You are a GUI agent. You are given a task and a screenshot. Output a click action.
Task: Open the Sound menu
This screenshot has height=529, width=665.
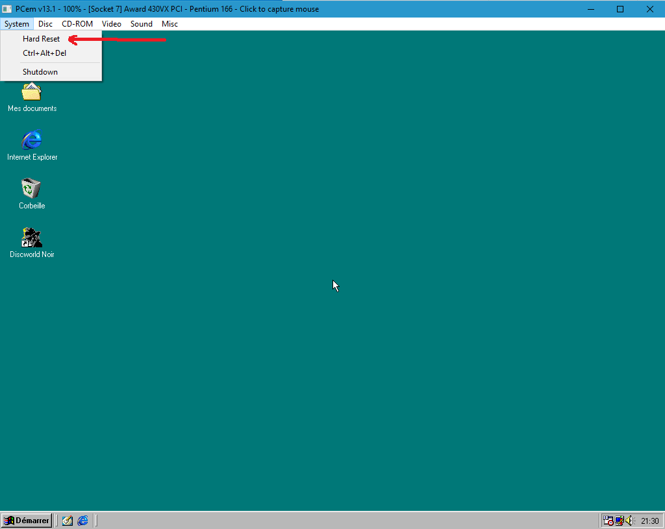click(x=141, y=24)
